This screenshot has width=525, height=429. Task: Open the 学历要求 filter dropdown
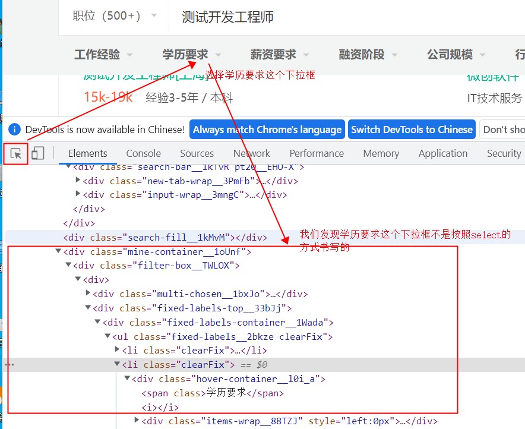pyautogui.click(x=191, y=54)
